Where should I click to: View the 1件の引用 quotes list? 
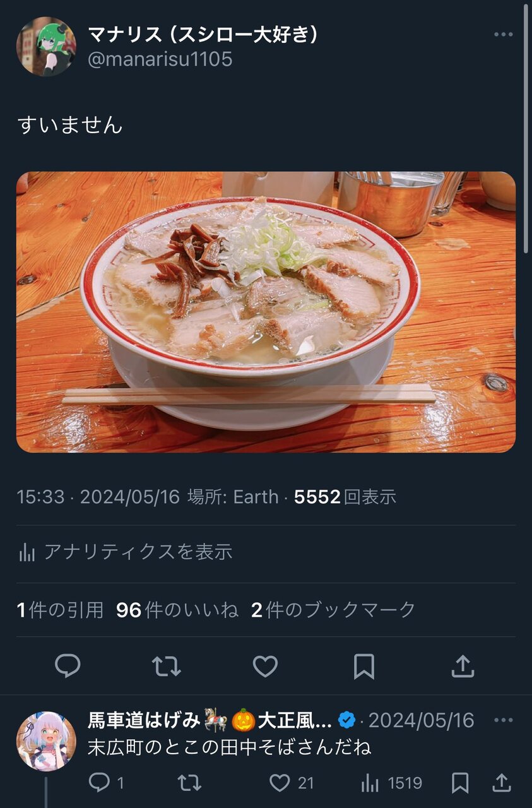(x=60, y=610)
